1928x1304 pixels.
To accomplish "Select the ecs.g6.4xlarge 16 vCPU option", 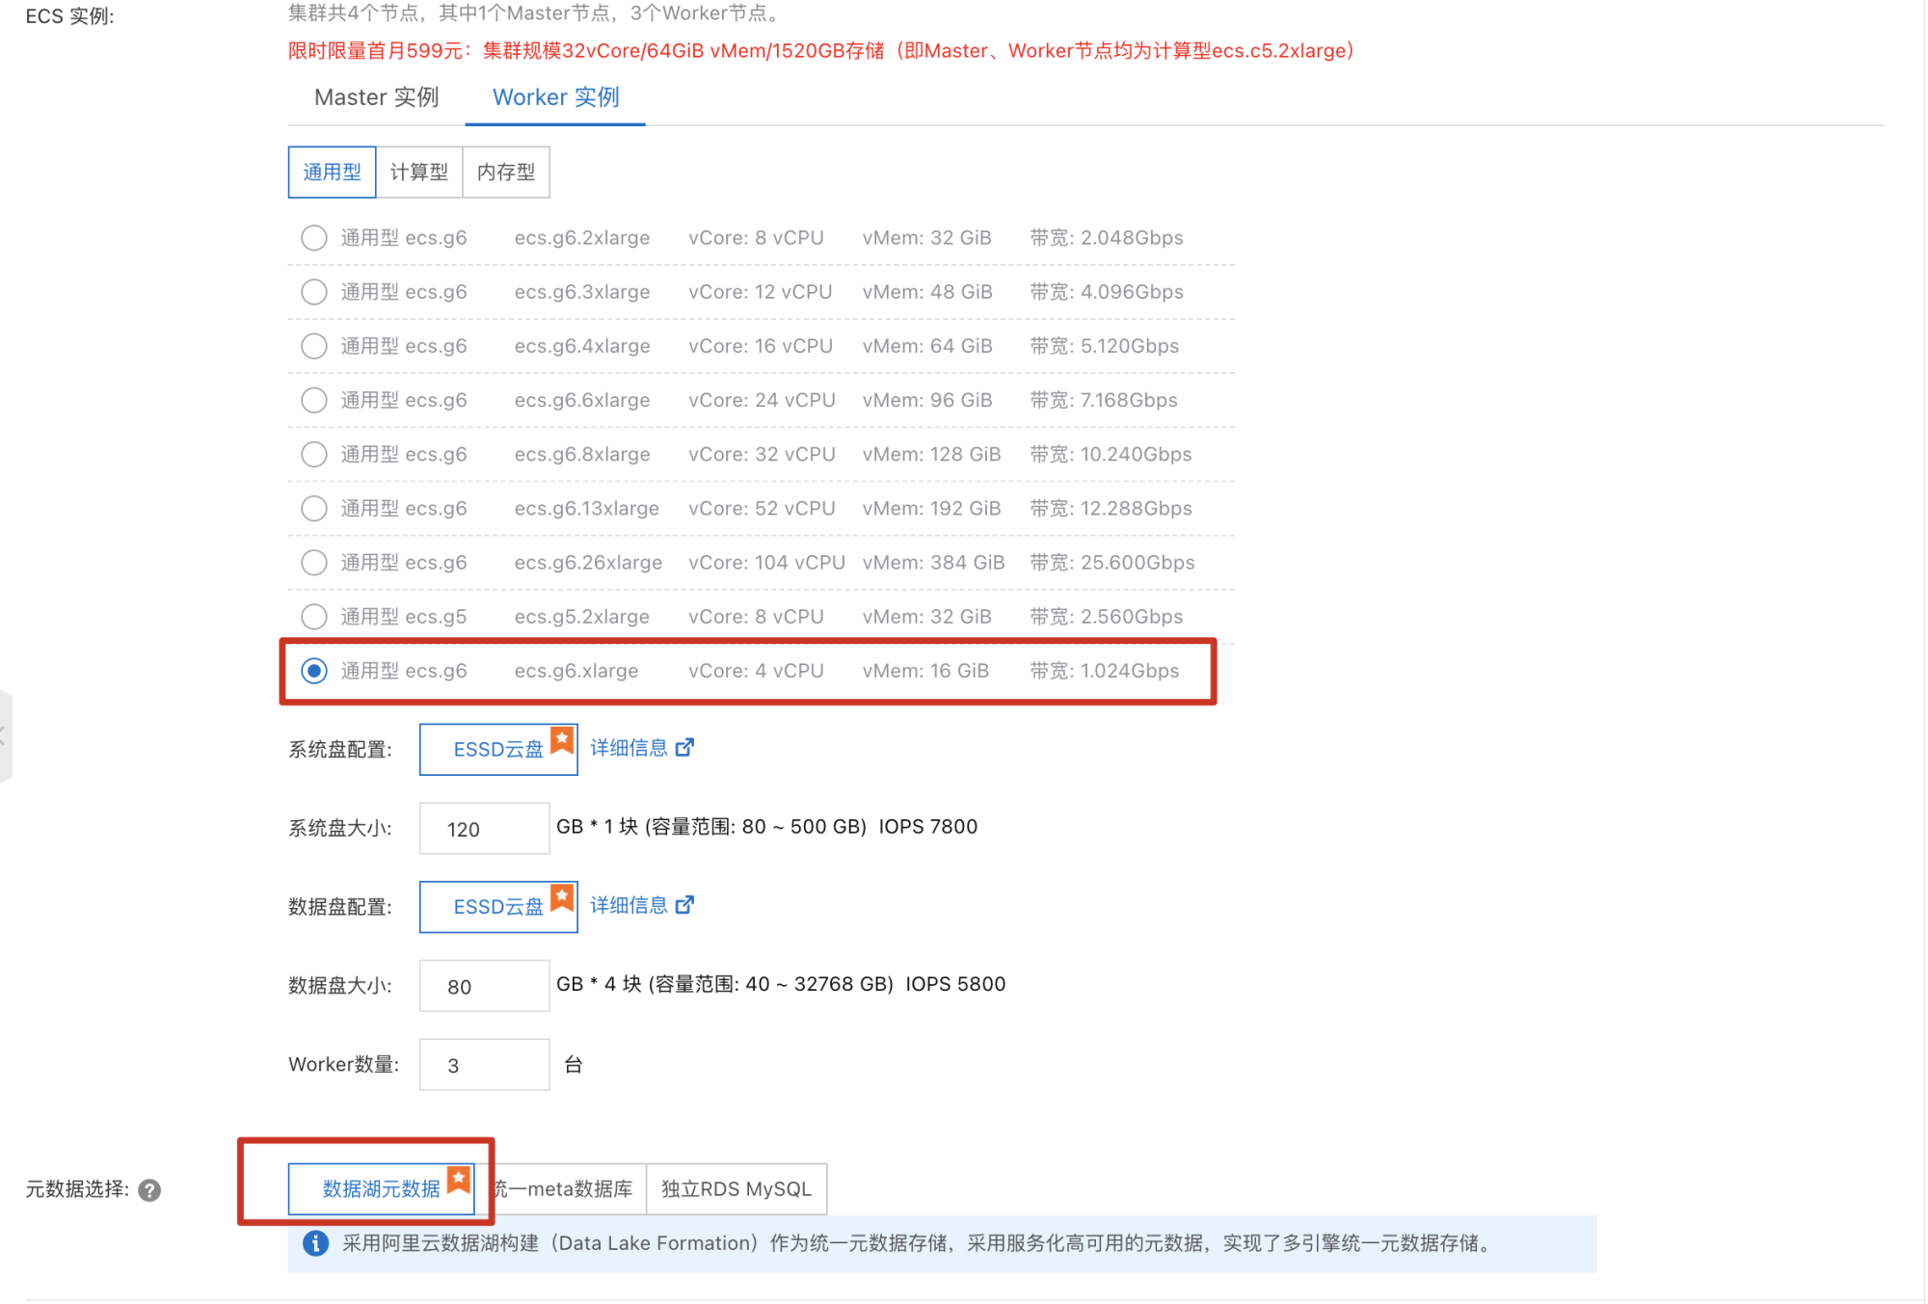I will 314,346.
